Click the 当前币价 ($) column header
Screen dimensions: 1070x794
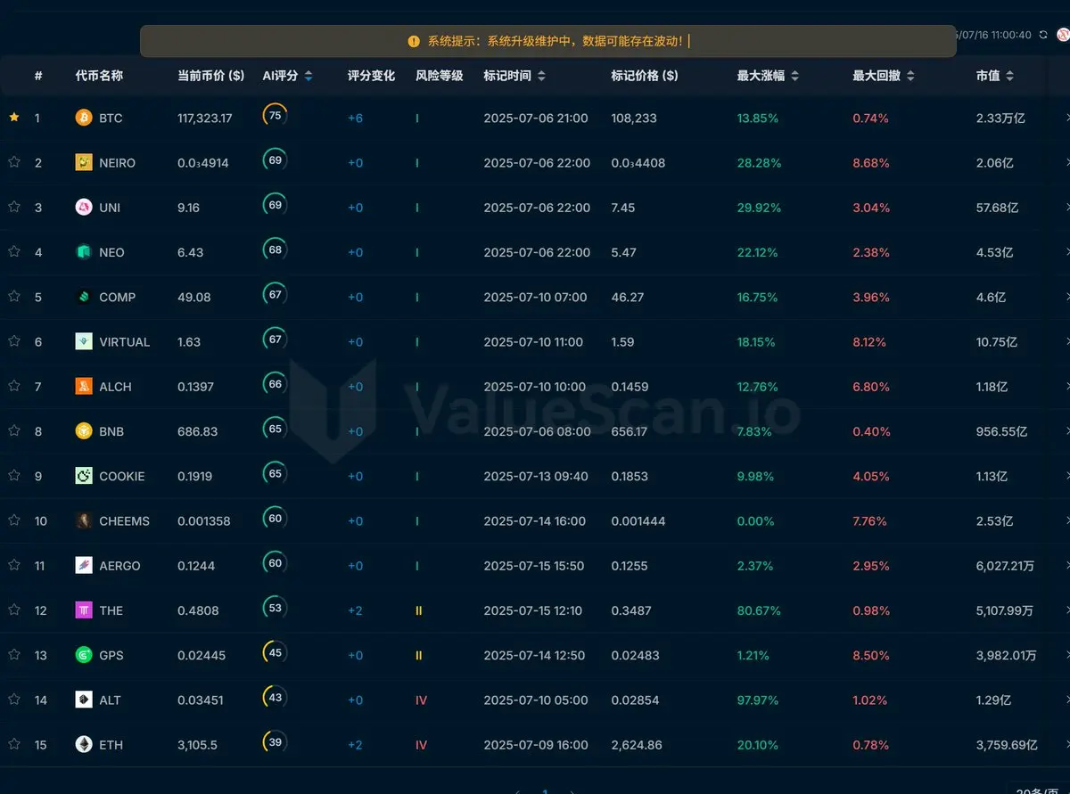pyautogui.click(x=210, y=76)
